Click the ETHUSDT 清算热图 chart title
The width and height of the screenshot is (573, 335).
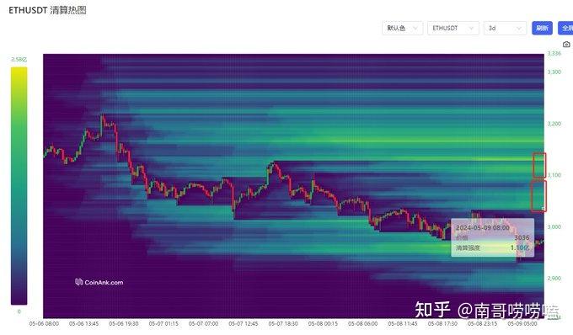(x=47, y=10)
